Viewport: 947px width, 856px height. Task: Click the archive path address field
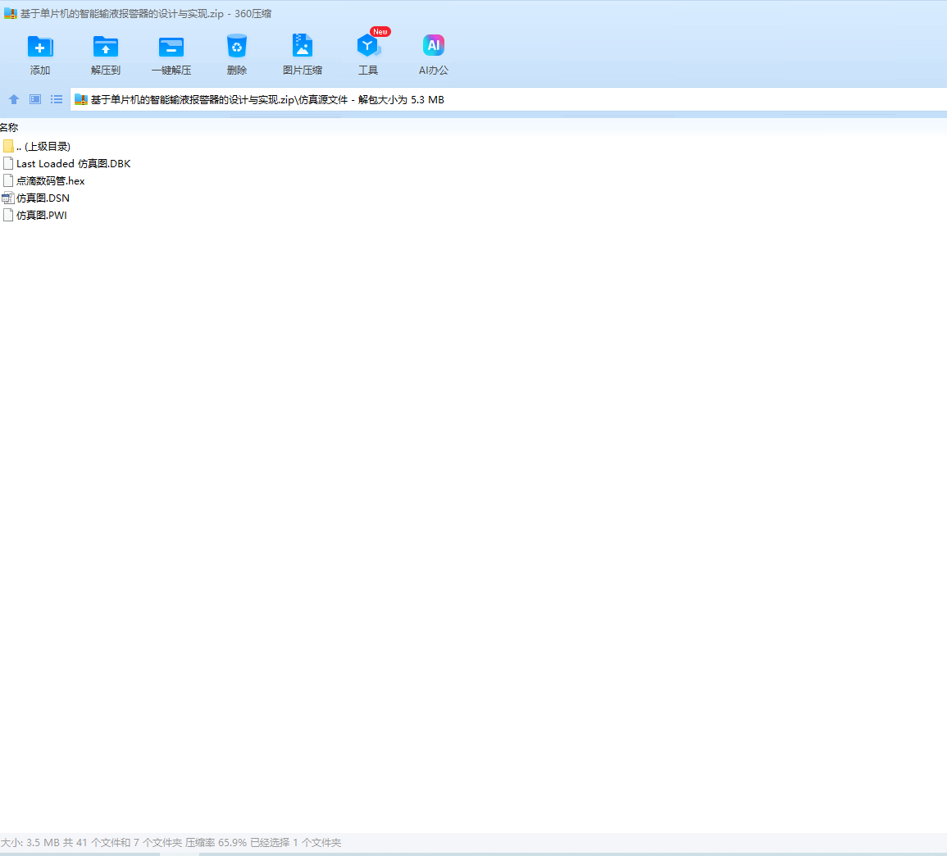coord(508,100)
